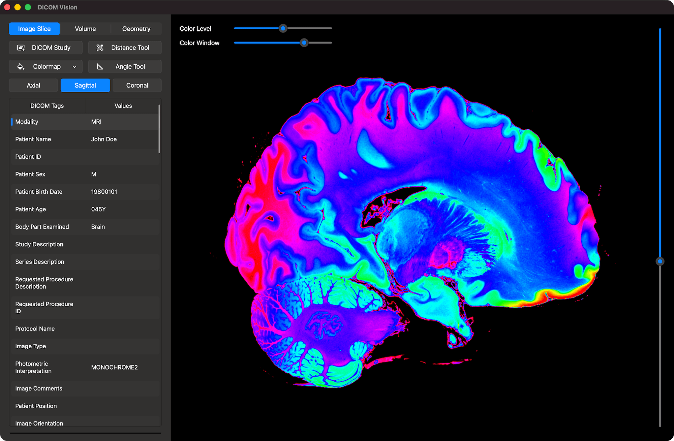Select the Sagittal view orientation

pos(85,85)
